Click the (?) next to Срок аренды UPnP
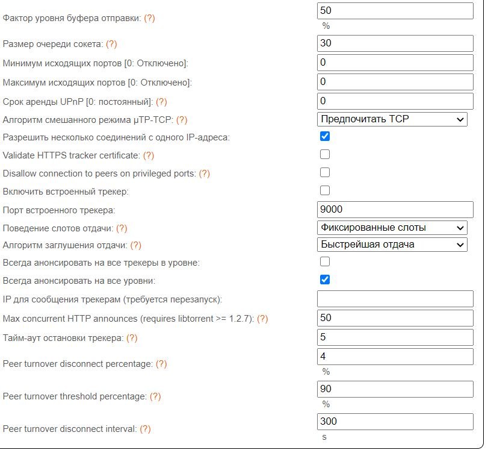The width and height of the screenshot is (488, 450). [161, 102]
